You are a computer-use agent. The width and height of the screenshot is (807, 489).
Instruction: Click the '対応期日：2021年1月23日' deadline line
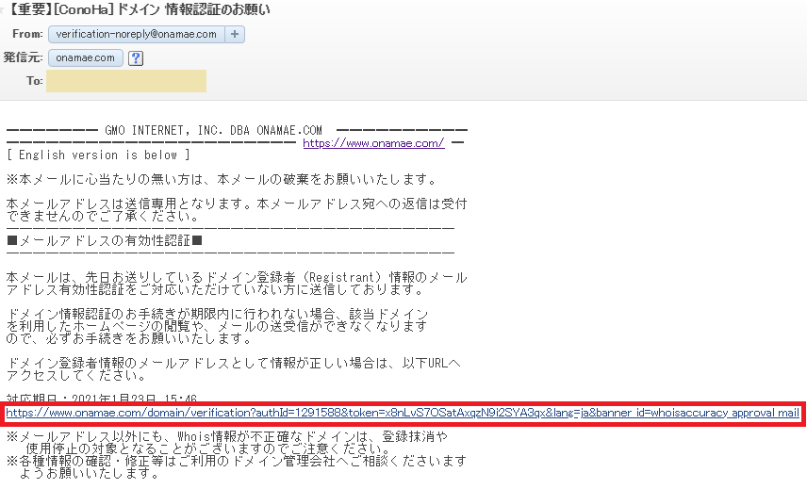point(102,399)
